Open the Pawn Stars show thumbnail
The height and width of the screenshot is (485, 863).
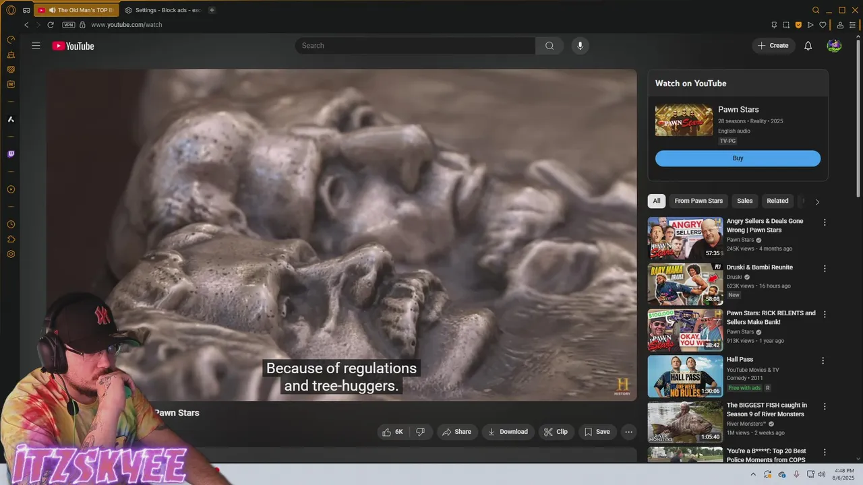tap(684, 120)
